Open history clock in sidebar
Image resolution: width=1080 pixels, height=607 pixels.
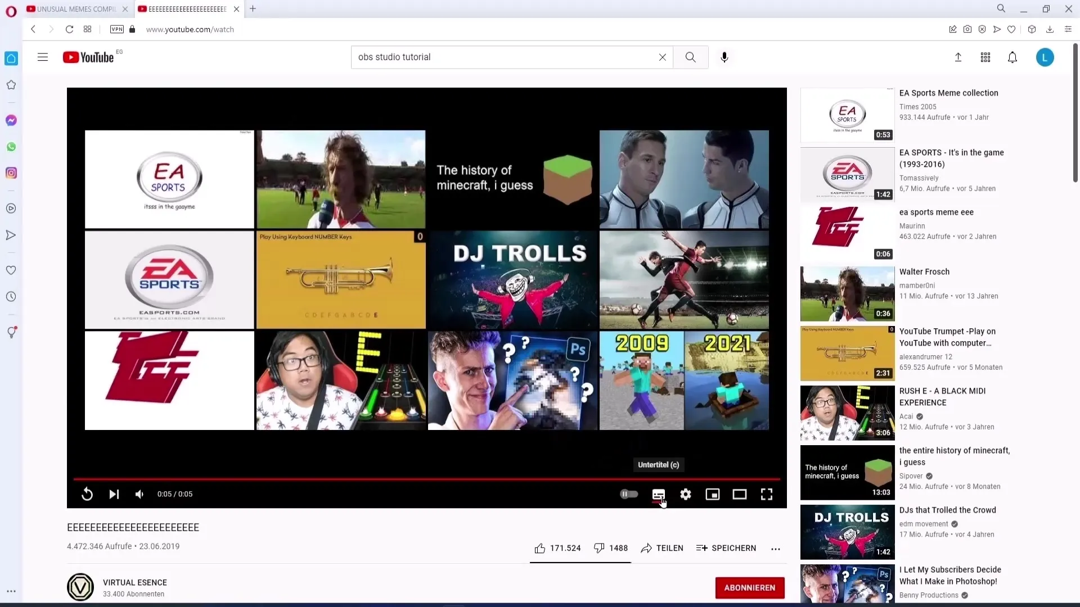pos(11,297)
